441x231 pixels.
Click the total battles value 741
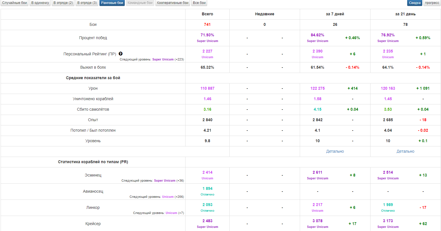207,24
